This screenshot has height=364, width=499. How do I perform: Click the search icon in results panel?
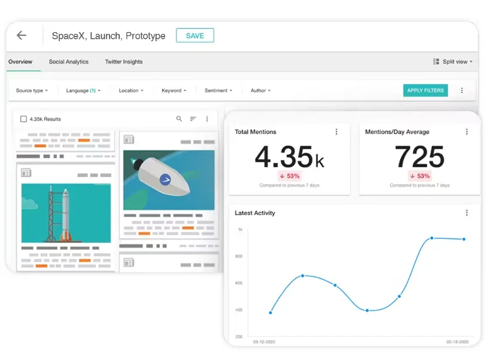179,118
